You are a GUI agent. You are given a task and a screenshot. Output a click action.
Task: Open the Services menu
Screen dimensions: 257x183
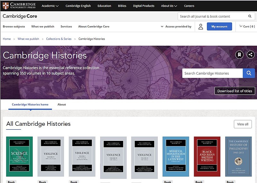coord(66,26)
